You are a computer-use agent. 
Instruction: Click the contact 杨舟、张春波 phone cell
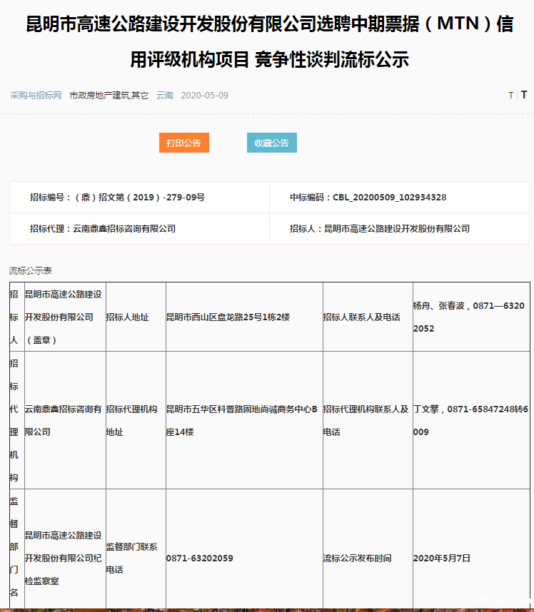tap(471, 317)
